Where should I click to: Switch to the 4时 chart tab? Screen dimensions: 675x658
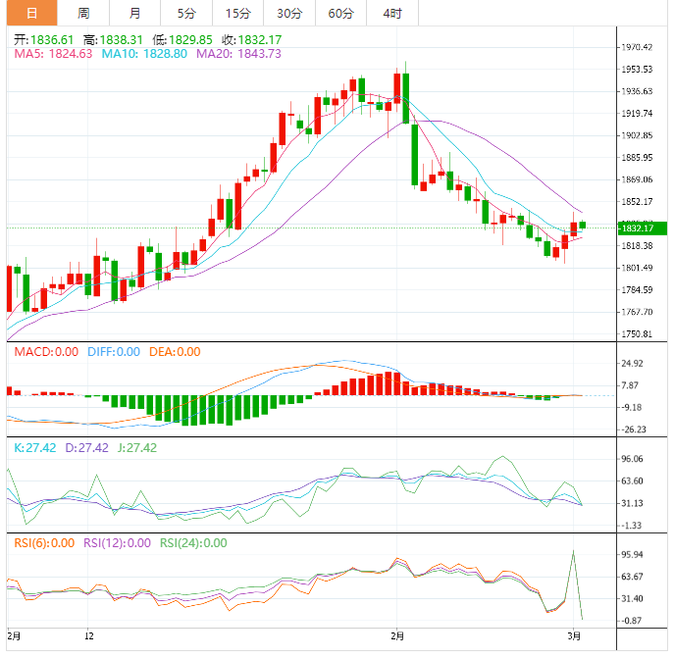point(391,13)
